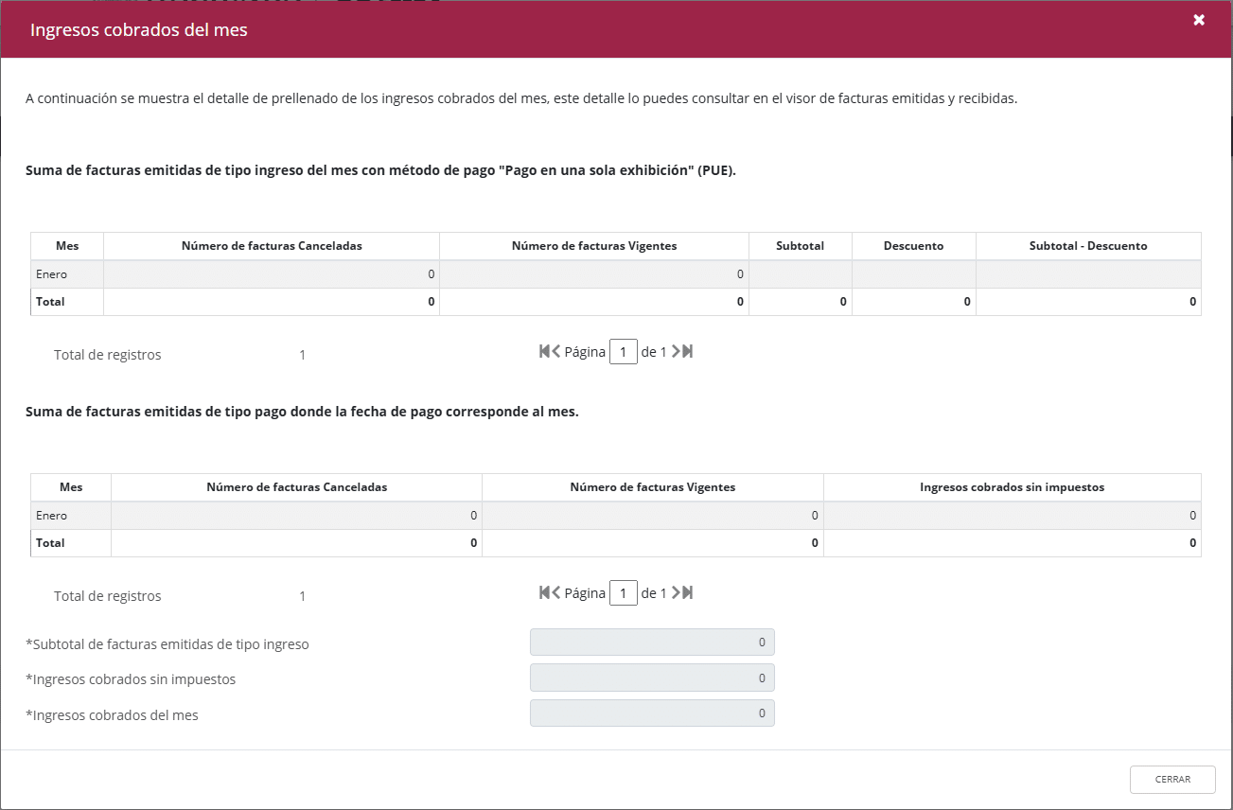Go to previous page in PUE table pager
The image size is (1233, 810).
pos(556,351)
